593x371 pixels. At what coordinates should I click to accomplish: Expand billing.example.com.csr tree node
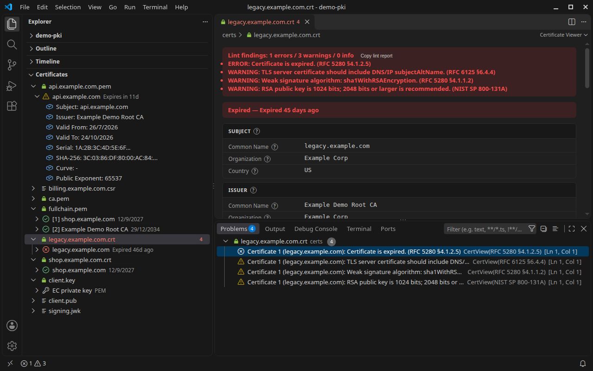click(33, 189)
